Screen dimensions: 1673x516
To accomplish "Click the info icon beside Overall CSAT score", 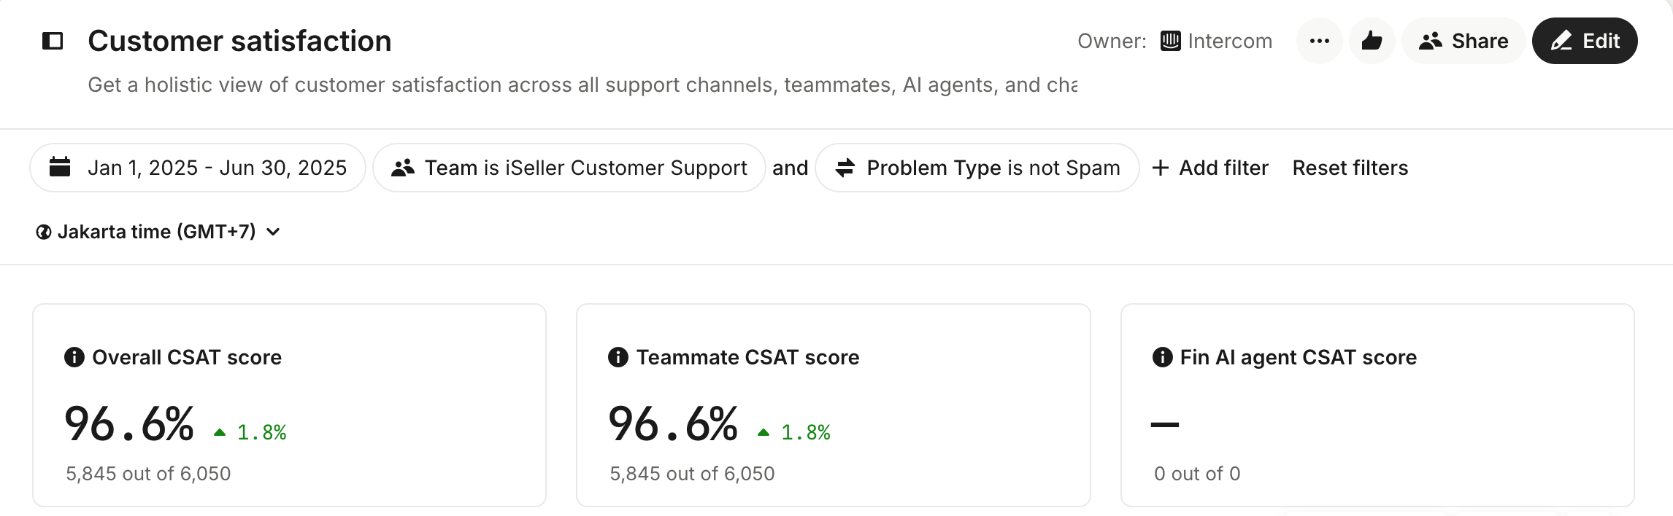I will pyautogui.click(x=74, y=357).
